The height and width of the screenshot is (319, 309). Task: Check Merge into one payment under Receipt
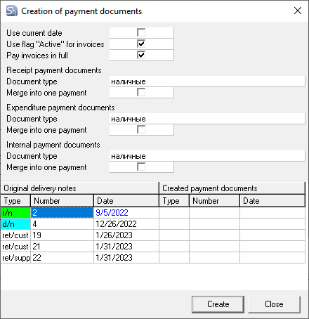pos(141,93)
